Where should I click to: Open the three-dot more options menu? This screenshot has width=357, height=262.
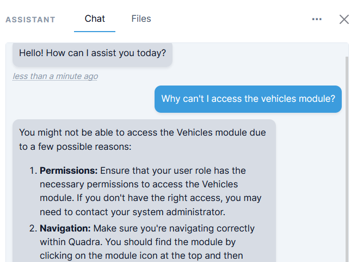click(x=317, y=20)
